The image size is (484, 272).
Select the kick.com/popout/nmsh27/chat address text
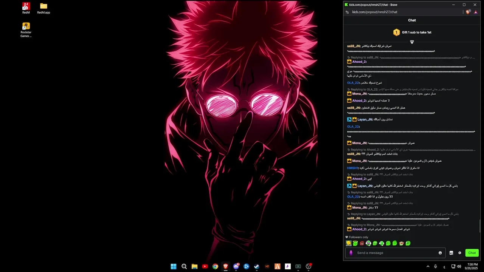tap(375, 12)
